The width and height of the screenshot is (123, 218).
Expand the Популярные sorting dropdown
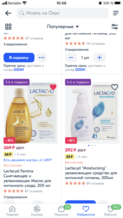pos(63,27)
